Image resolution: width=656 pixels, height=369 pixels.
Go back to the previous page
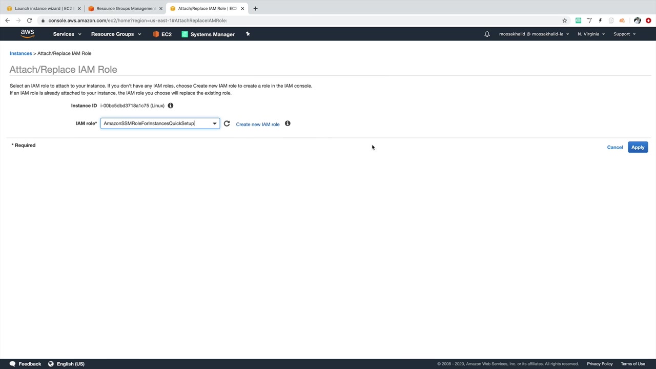point(7,20)
